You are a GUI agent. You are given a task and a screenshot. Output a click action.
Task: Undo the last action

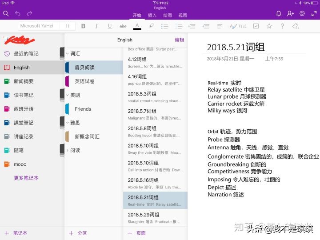18,14
